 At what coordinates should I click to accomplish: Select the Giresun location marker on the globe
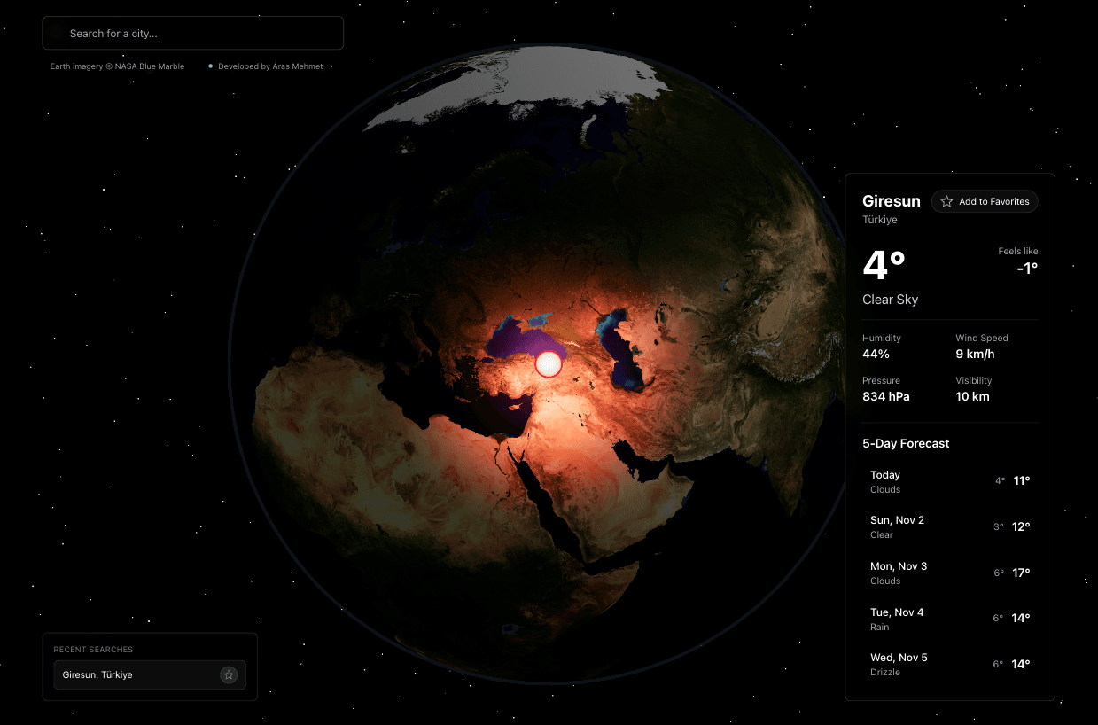pos(548,362)
